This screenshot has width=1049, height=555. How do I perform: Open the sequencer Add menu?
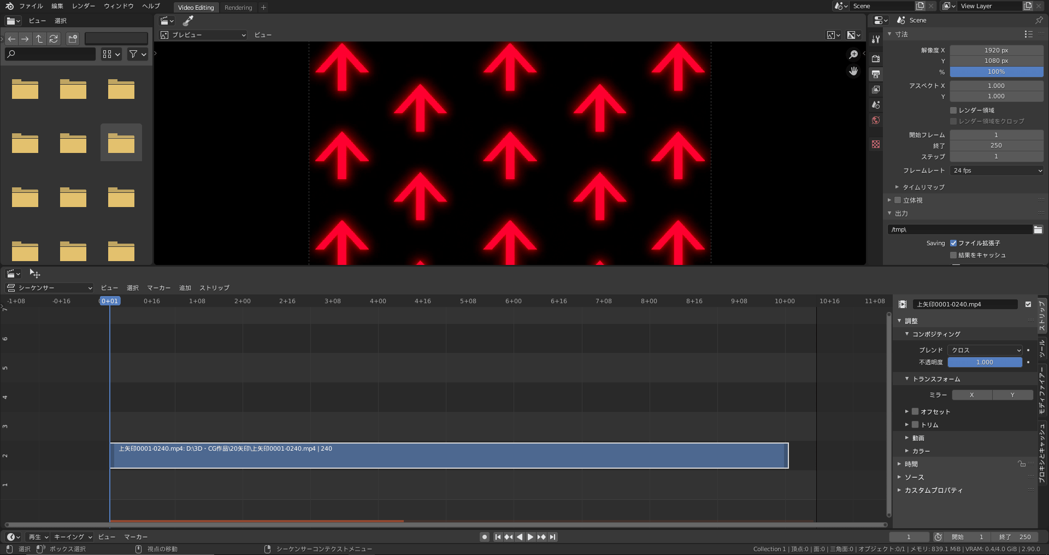click(185, 288)
